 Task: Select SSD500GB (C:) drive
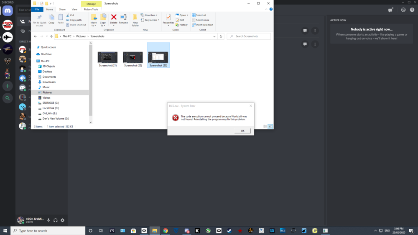(48, 103)
